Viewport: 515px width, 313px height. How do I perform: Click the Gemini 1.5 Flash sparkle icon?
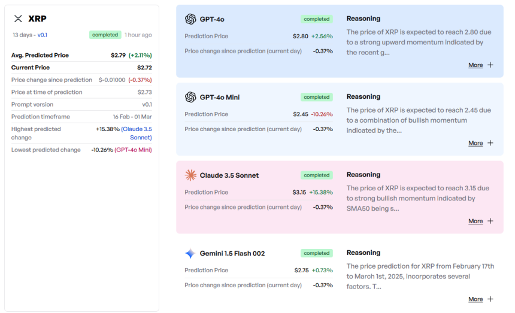190,253
